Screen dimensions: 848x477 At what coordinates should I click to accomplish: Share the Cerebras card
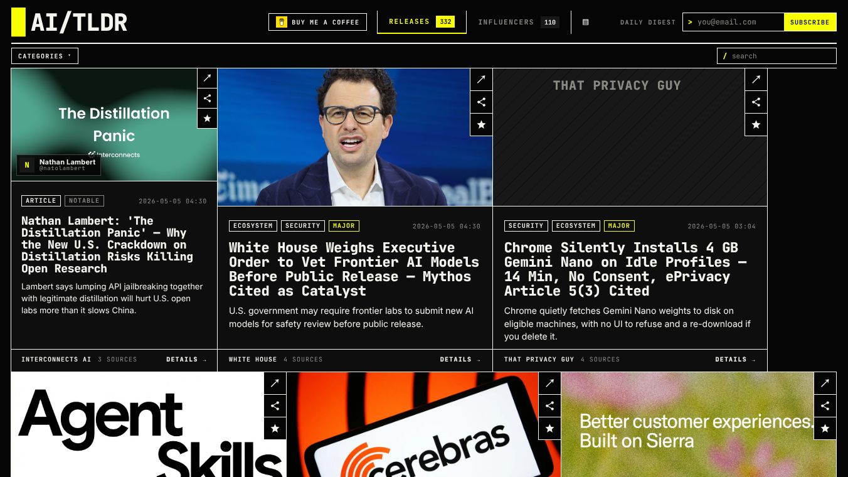pyautogui.click(x=549, y=405)
